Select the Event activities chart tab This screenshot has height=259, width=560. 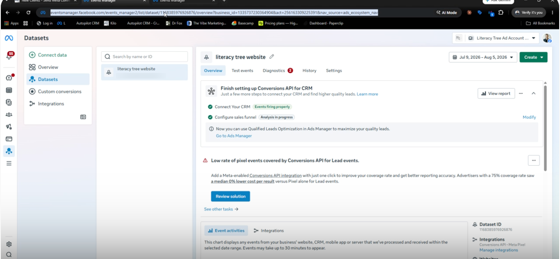[226, 231]
